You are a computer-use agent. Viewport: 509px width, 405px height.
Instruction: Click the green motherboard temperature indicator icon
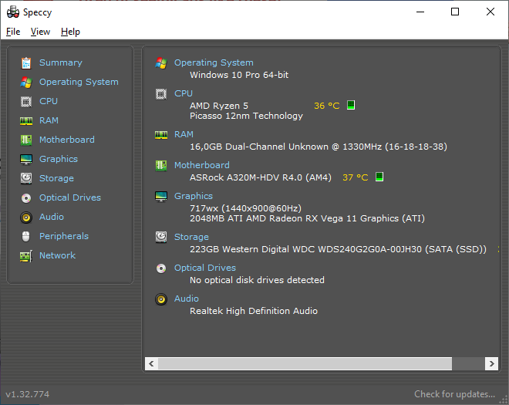tap(379, 177)
